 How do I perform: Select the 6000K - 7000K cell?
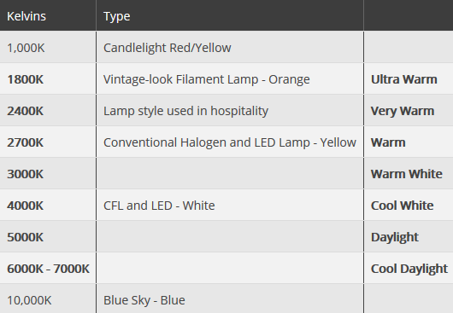click(48, 269)
